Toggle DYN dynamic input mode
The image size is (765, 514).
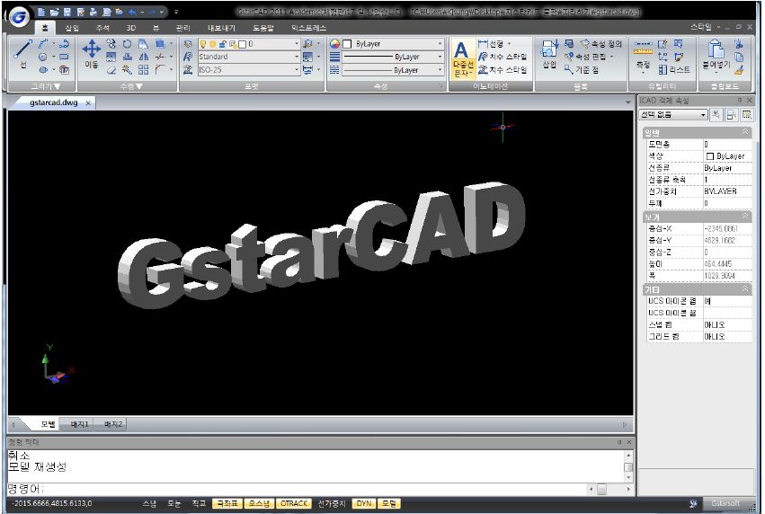click(x=362, y=504)
